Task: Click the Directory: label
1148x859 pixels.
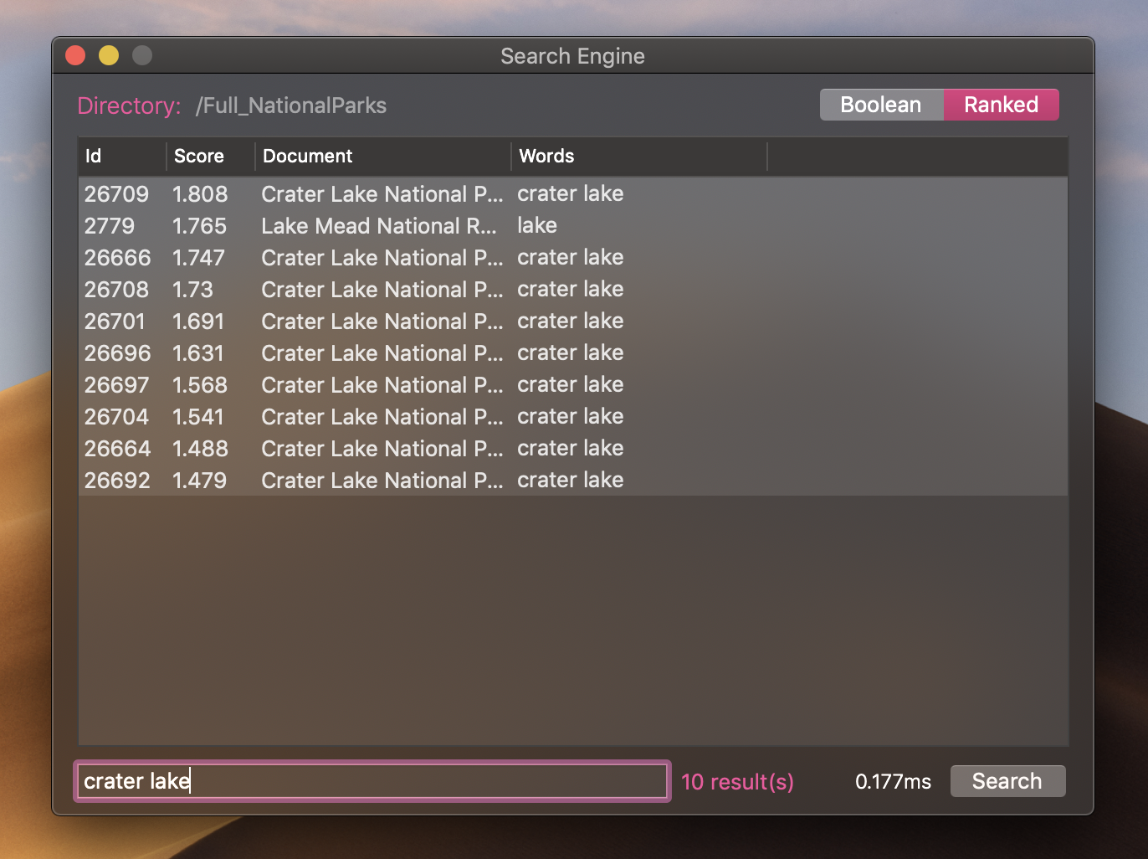Action: coord(129,105)
